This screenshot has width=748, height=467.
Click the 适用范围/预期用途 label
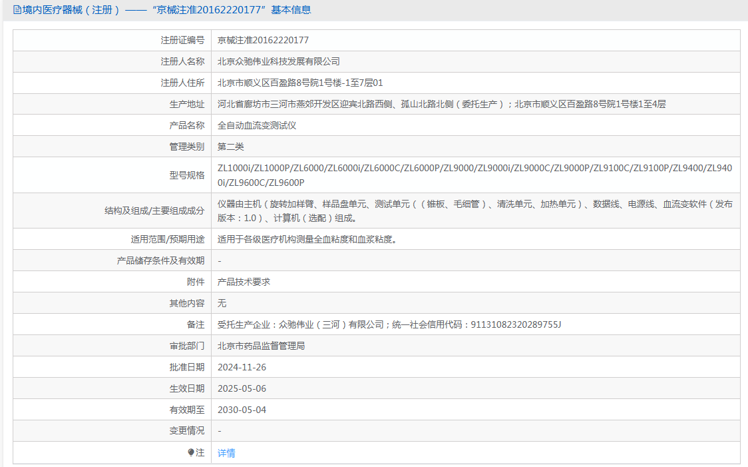pyautogui.click(x=168, y=239)
